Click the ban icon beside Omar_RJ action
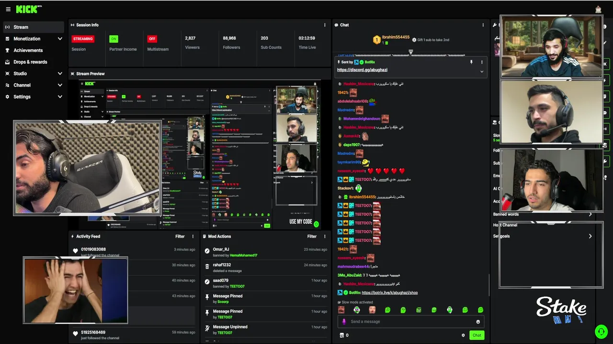Image resolution: width=613 pixels, height=344 pixels. (x=207, y=251)
